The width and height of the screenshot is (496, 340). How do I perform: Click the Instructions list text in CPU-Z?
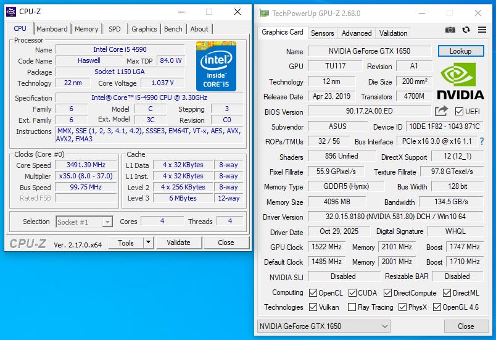(x=149, y=135)
